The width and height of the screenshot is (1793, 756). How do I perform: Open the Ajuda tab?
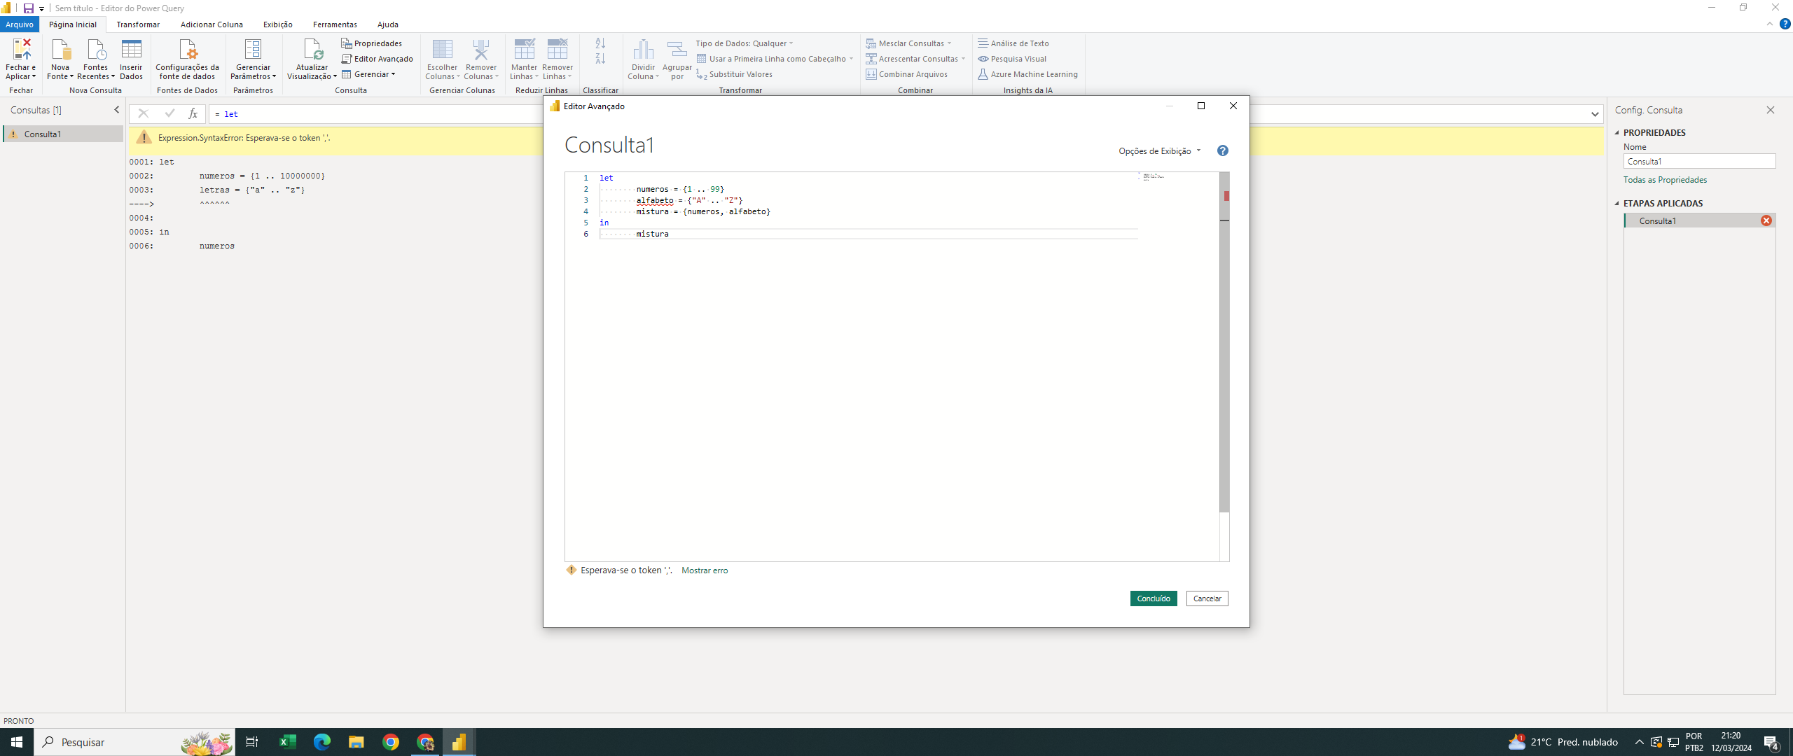pyautogui.click(x=387, y=24)
